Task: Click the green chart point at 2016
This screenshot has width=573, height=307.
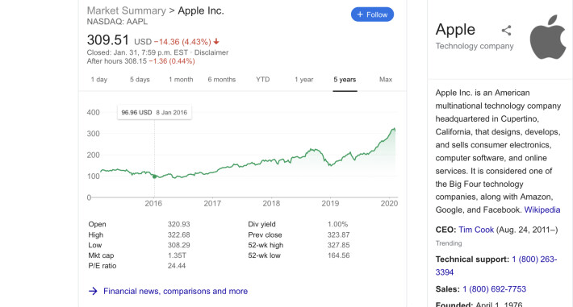Action: 154,176
